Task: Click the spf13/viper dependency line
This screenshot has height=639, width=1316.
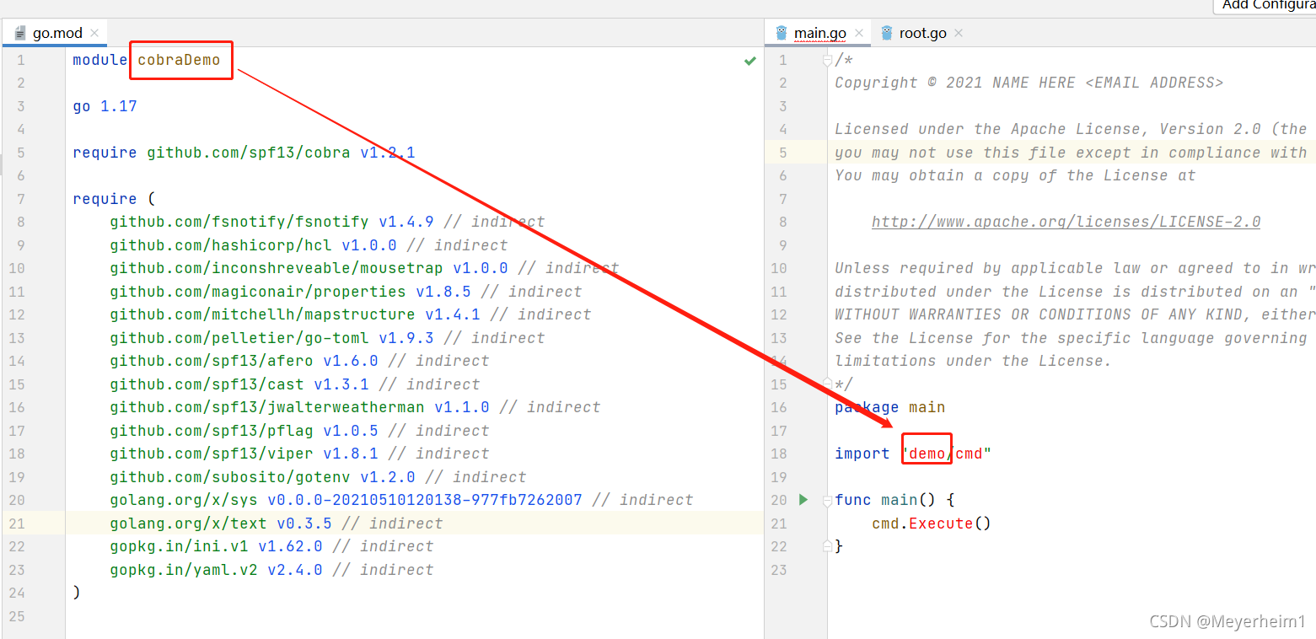Action: (299, 454)
